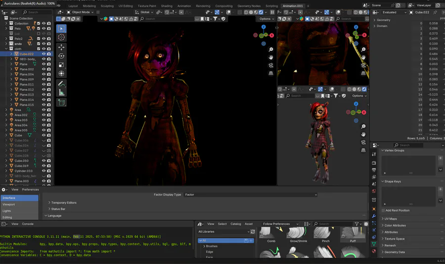Toggle render camera icon for Plane.011

pos(49,85)
